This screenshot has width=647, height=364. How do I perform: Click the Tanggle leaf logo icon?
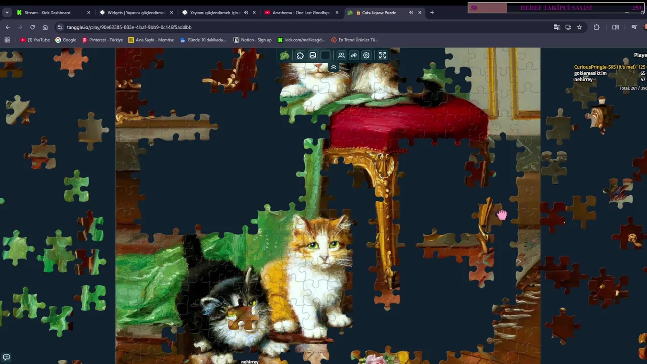click(x=285, y=55)
